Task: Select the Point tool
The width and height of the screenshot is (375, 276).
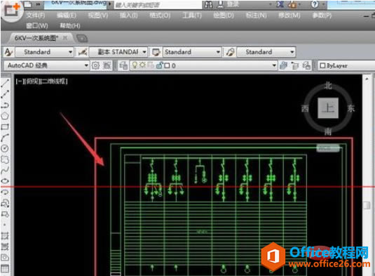Action: click(5, 225)
